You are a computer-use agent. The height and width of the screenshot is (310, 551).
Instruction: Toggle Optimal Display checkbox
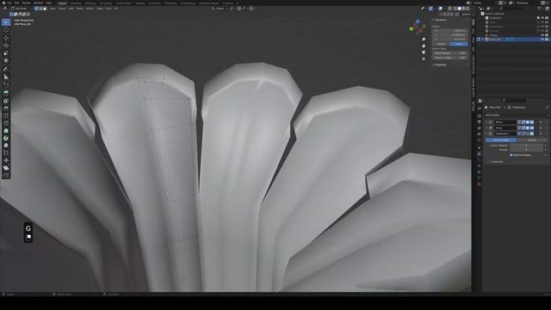pos(511,155)
